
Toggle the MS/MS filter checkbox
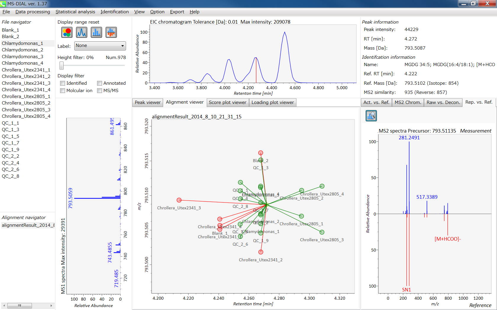pos(100,91)
